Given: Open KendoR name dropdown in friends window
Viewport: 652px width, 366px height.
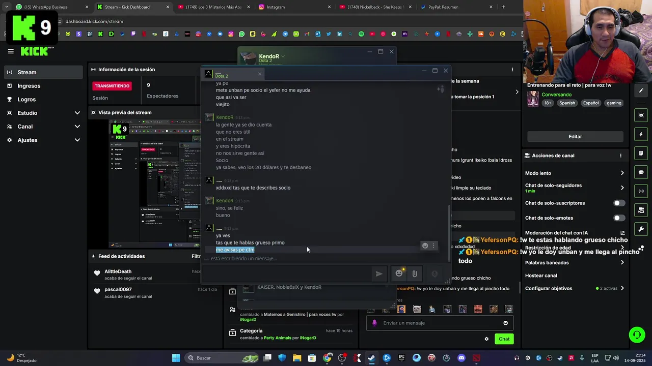Looking at the screenshot, I should coord(283,56).
